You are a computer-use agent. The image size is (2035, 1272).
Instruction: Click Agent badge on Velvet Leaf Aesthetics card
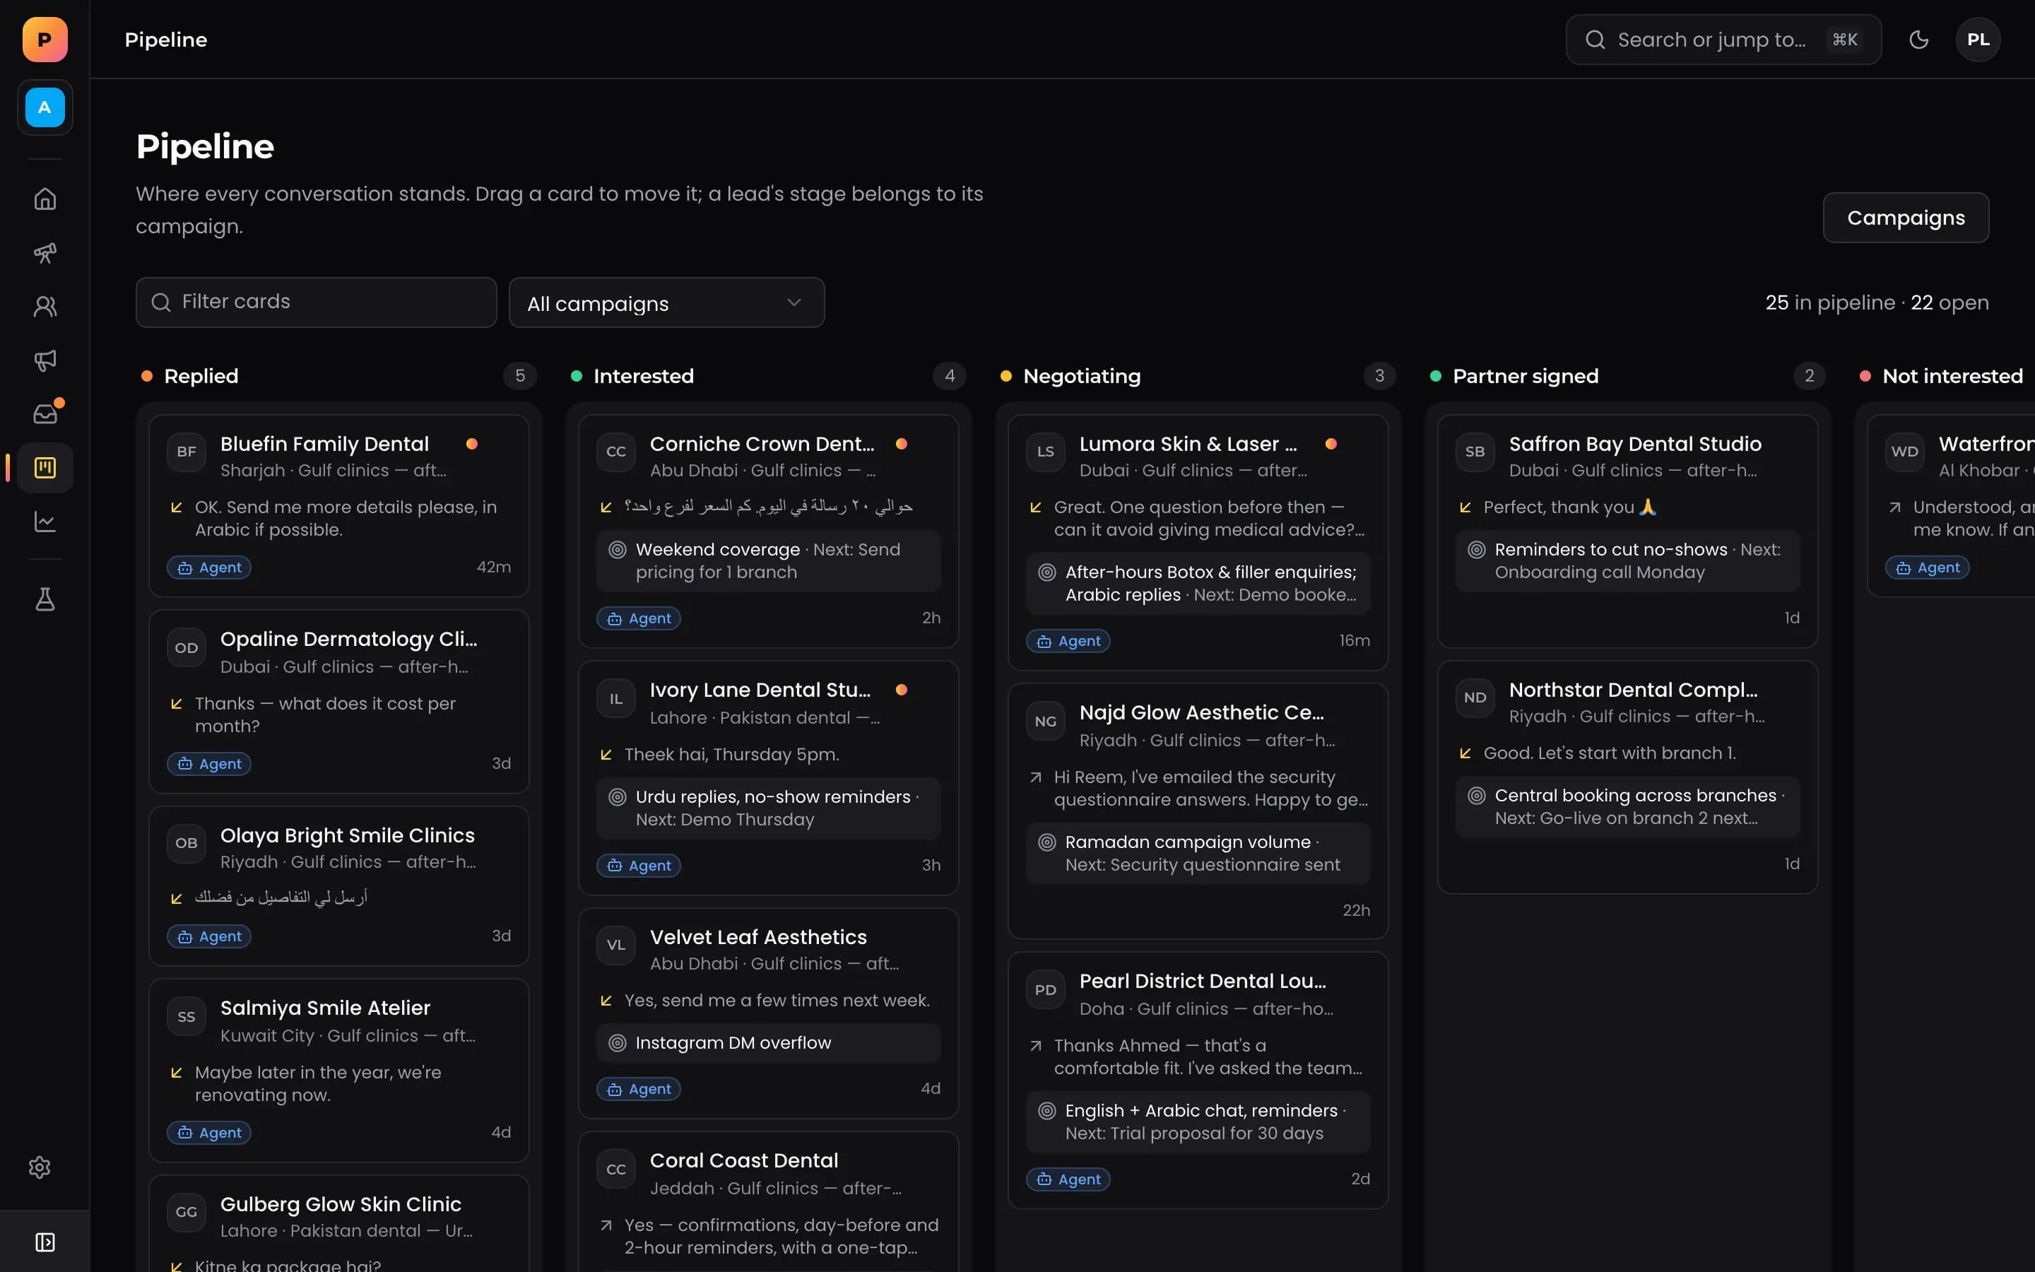coord(638,1088)
